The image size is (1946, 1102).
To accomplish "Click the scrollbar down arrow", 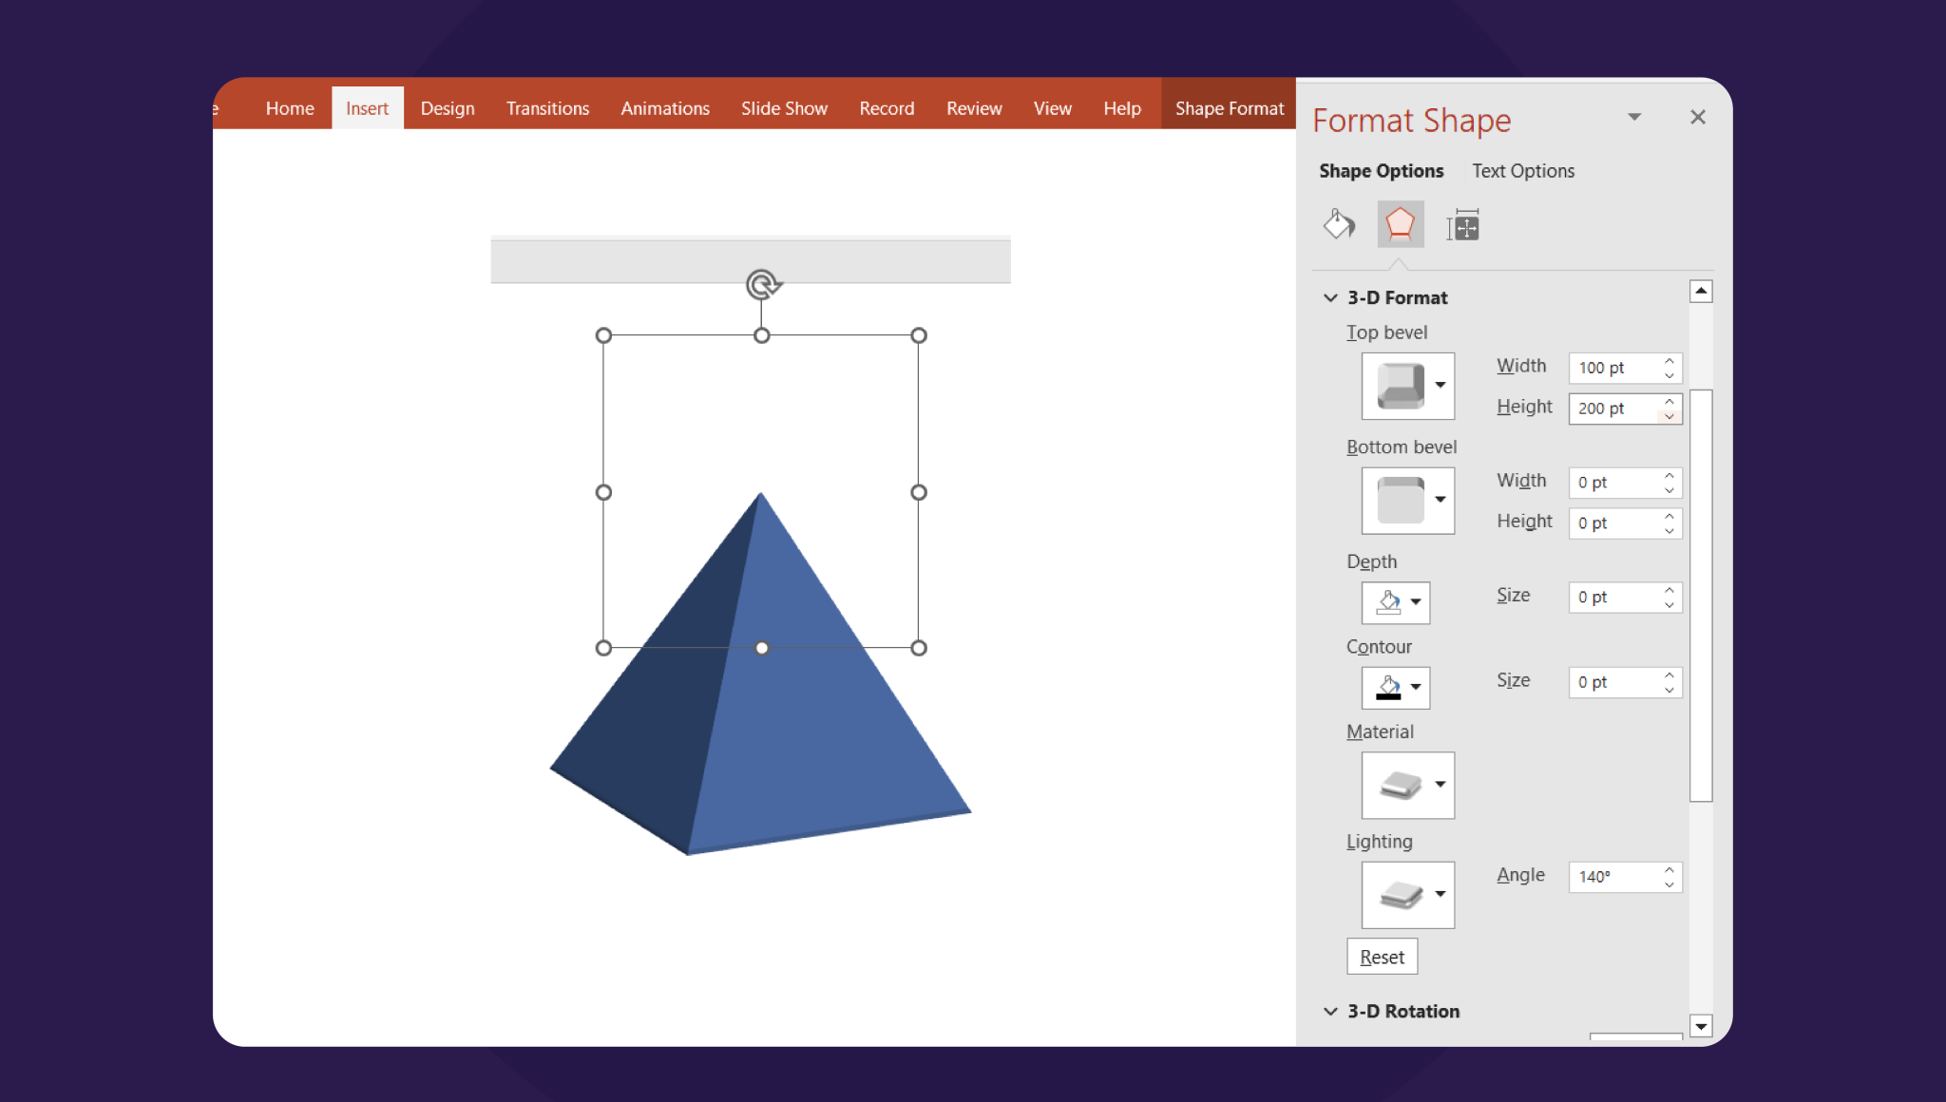I will (x=1702, y=1026).
